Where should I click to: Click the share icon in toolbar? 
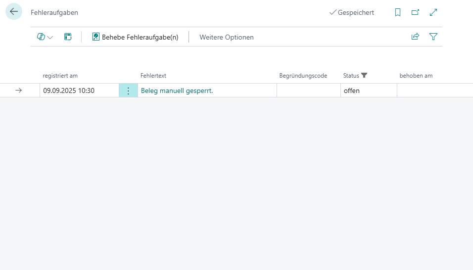[415, 37]
